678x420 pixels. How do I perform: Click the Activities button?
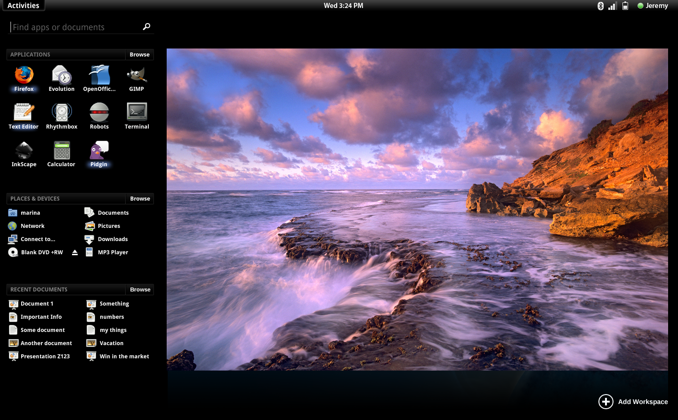tap(23, 5)
